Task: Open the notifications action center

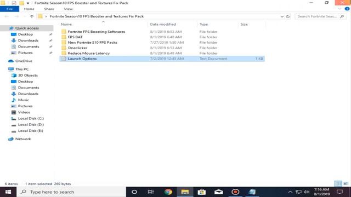Action: [340, 192]
